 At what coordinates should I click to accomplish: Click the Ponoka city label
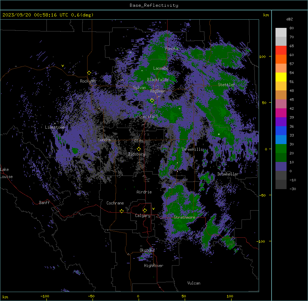[172, 49]
